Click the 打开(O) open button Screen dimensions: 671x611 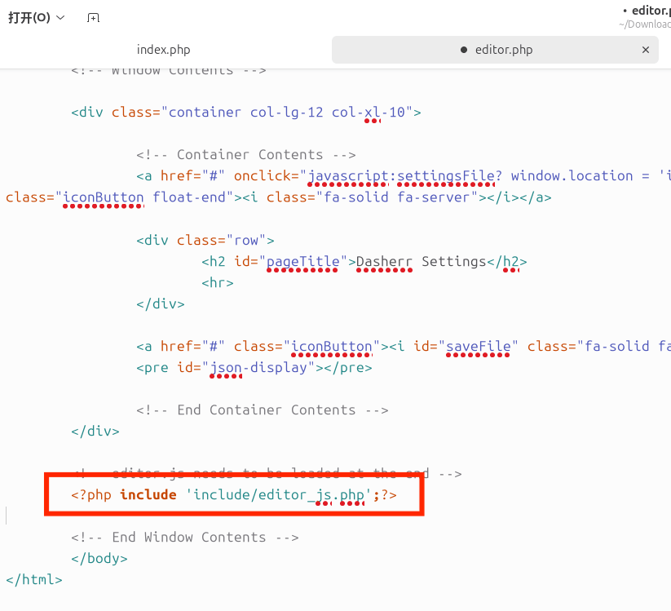(x=29, y=17)
